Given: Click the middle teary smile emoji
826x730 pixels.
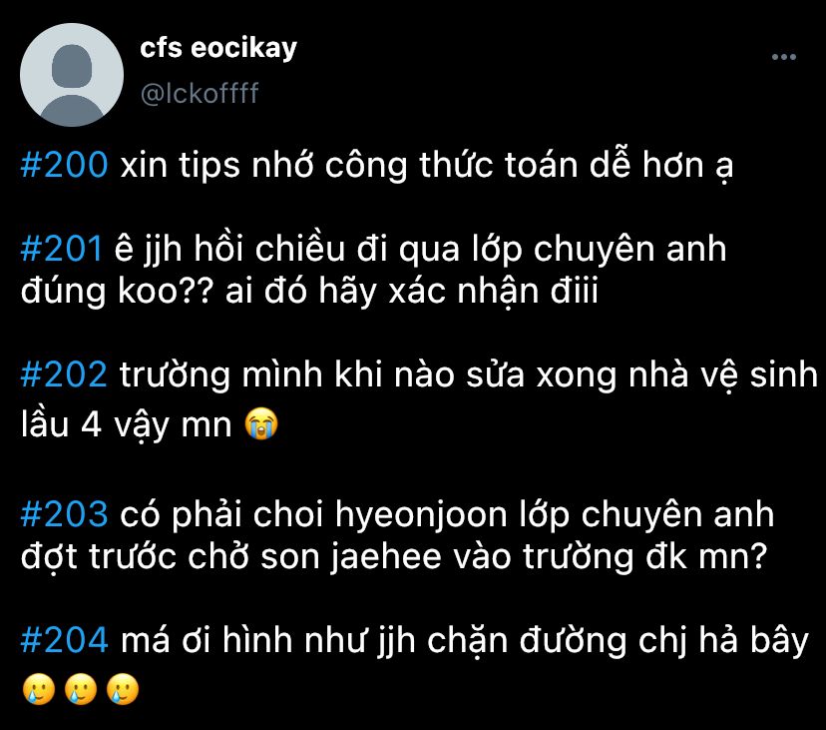Looking at the screenshot, I should click(81, 689).
